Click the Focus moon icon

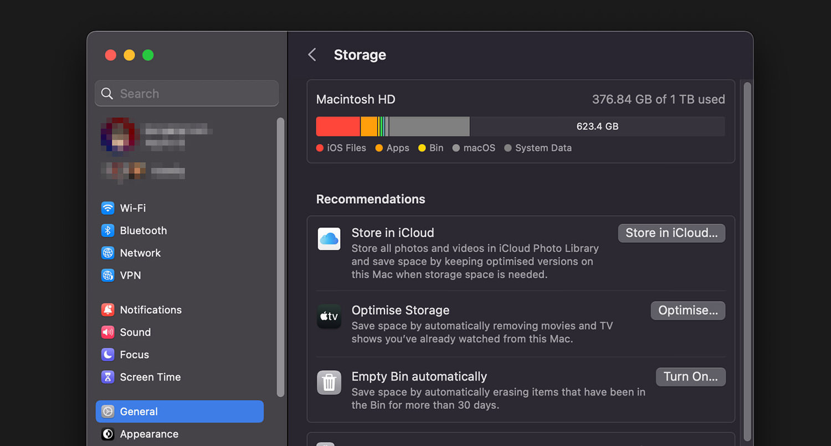tap(107, 355)
